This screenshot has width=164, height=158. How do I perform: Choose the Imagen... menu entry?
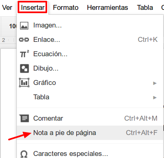pos(90,25)
